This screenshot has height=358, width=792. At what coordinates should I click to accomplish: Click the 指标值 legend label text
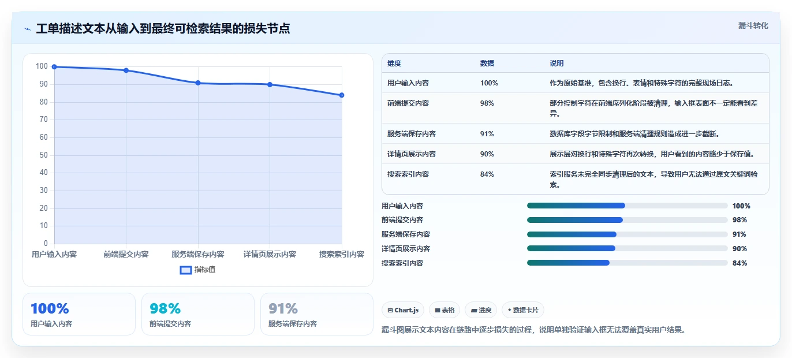(205, 270)
